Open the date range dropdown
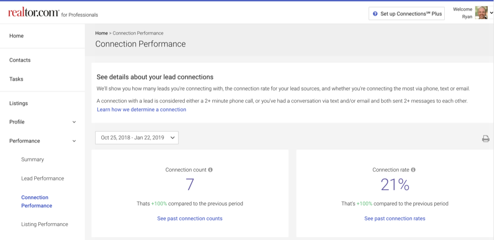The image size is (494, 240). click(x=137, y=138)
